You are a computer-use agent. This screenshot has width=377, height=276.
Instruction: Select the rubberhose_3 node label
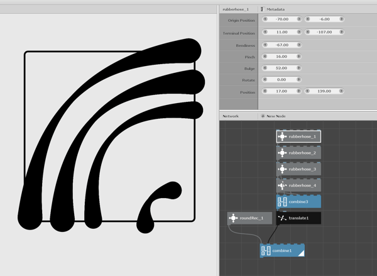tap(302, 169)
